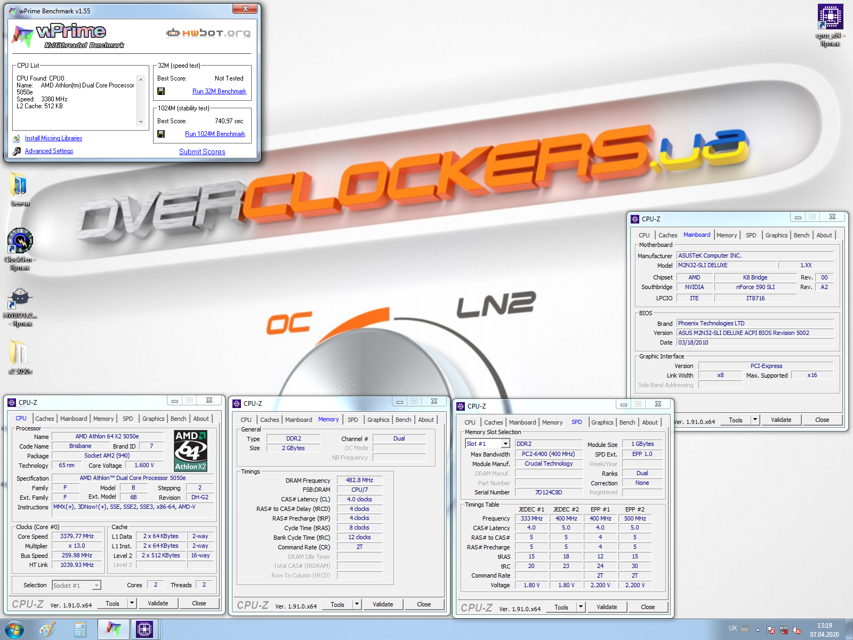Open Slot #1 dropdown in SPD window
853x640 pixels.
[505, 444]
